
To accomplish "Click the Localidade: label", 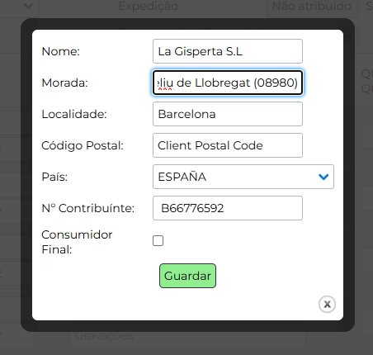I will click(x=74, y=114).
